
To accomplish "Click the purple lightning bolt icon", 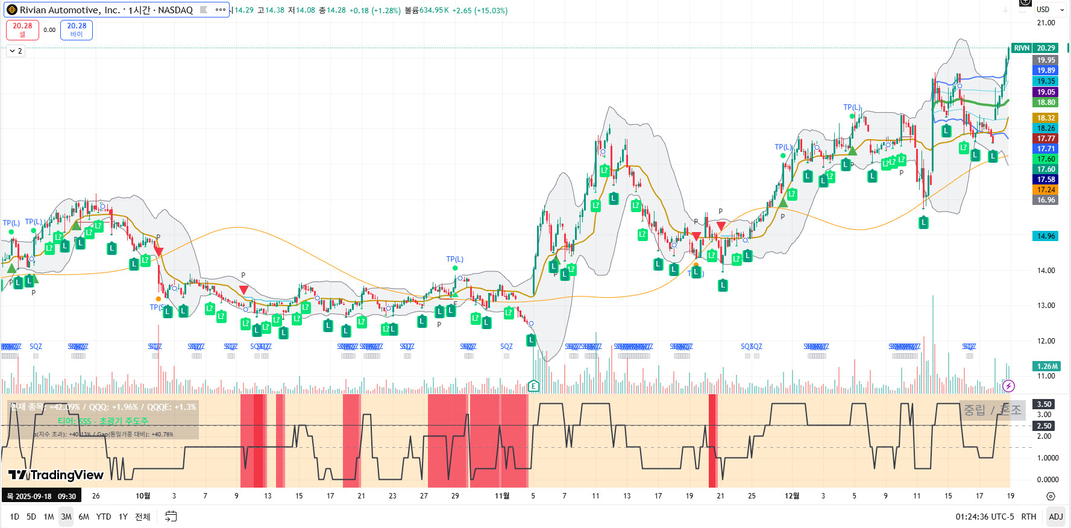I will click(1008, 386).
